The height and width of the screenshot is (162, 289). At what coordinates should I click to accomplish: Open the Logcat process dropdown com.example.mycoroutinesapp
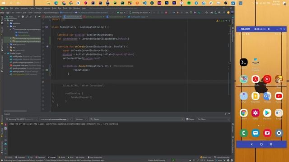(56, 119)
